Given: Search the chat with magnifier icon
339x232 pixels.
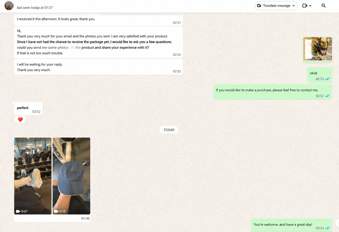Looking at the screenshot, I should click(x=324, y=6).
